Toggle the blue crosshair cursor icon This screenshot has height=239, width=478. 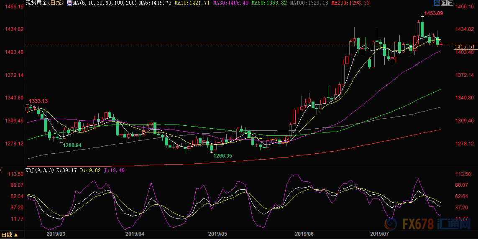(x=437, y=3)
